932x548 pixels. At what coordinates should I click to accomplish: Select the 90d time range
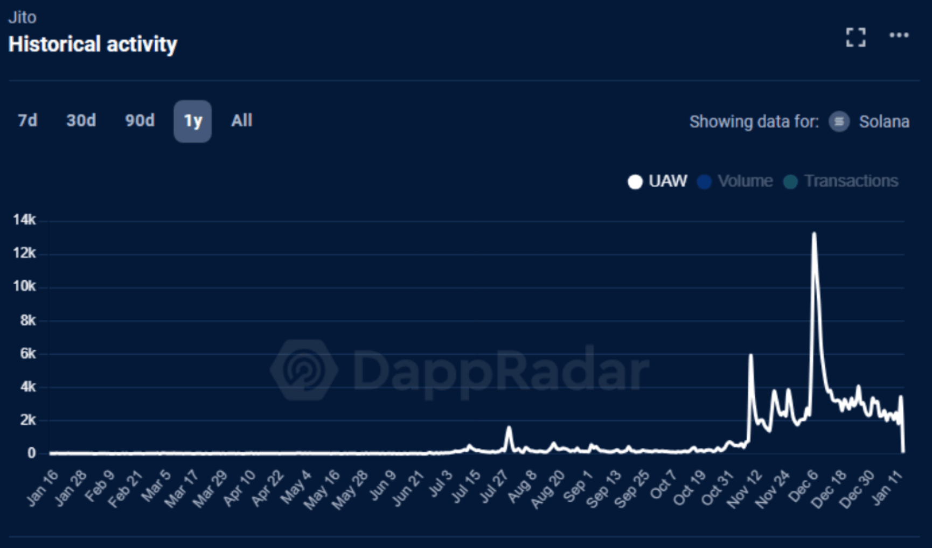pyautogui.click(x=140, y=121)
